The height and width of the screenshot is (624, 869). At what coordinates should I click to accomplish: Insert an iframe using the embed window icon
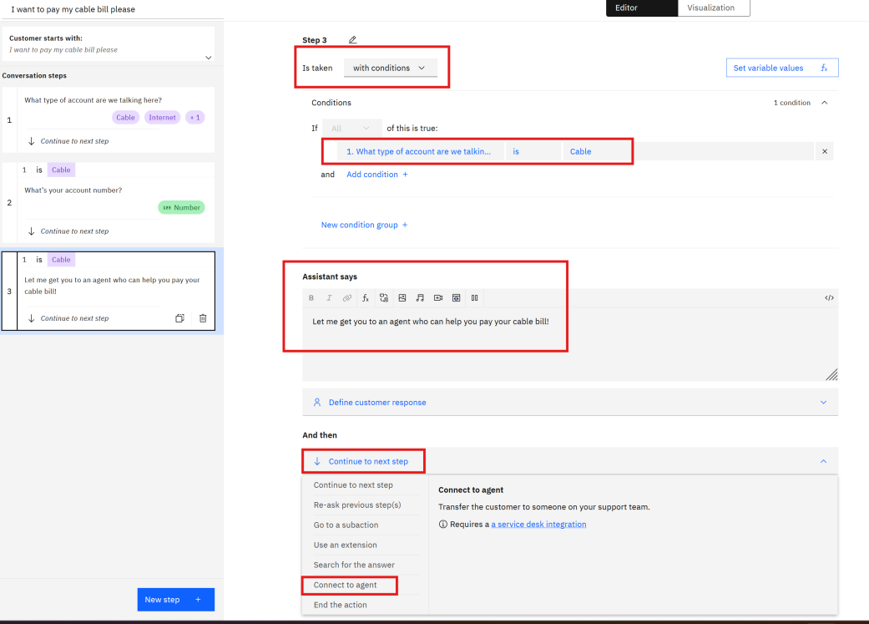(x=456, y=298)
